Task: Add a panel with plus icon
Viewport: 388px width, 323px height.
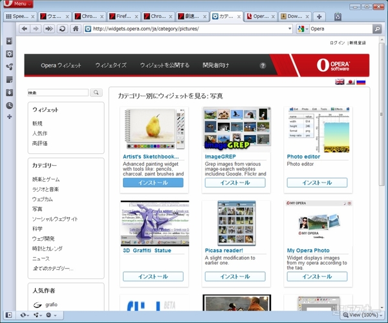Action: 10,117
